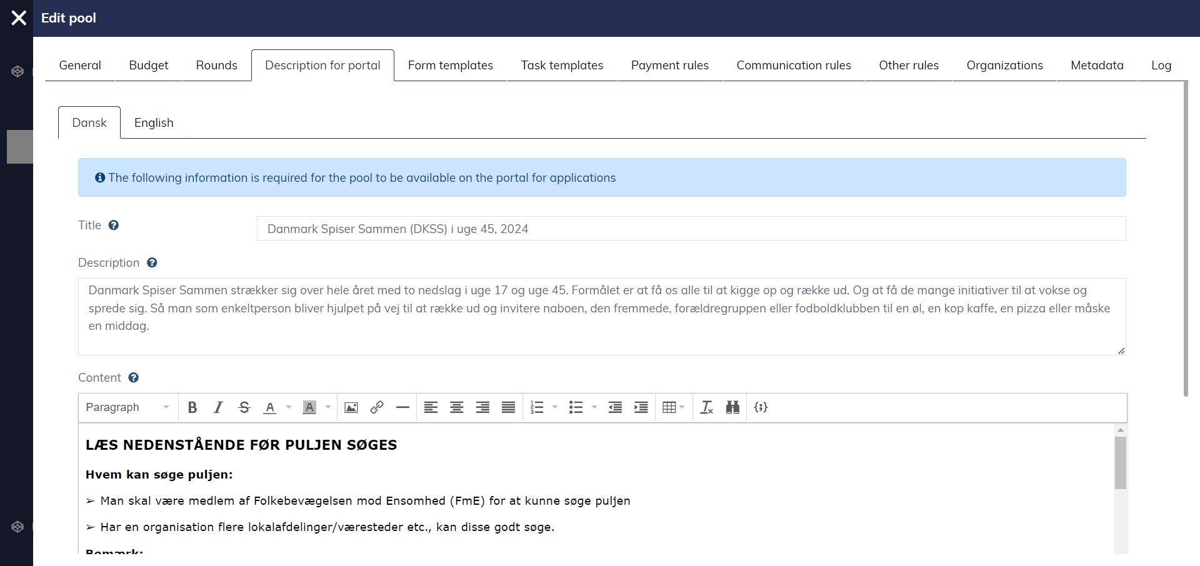Insert a placeholder variable with braces icon
The height and width of the screenshot is (566, 1200).
pos(761,407)
